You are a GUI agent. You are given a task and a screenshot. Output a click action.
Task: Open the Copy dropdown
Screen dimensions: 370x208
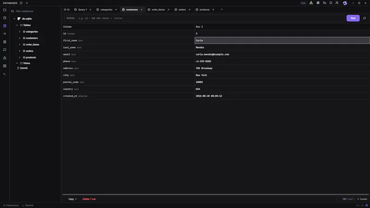(73, 199)
